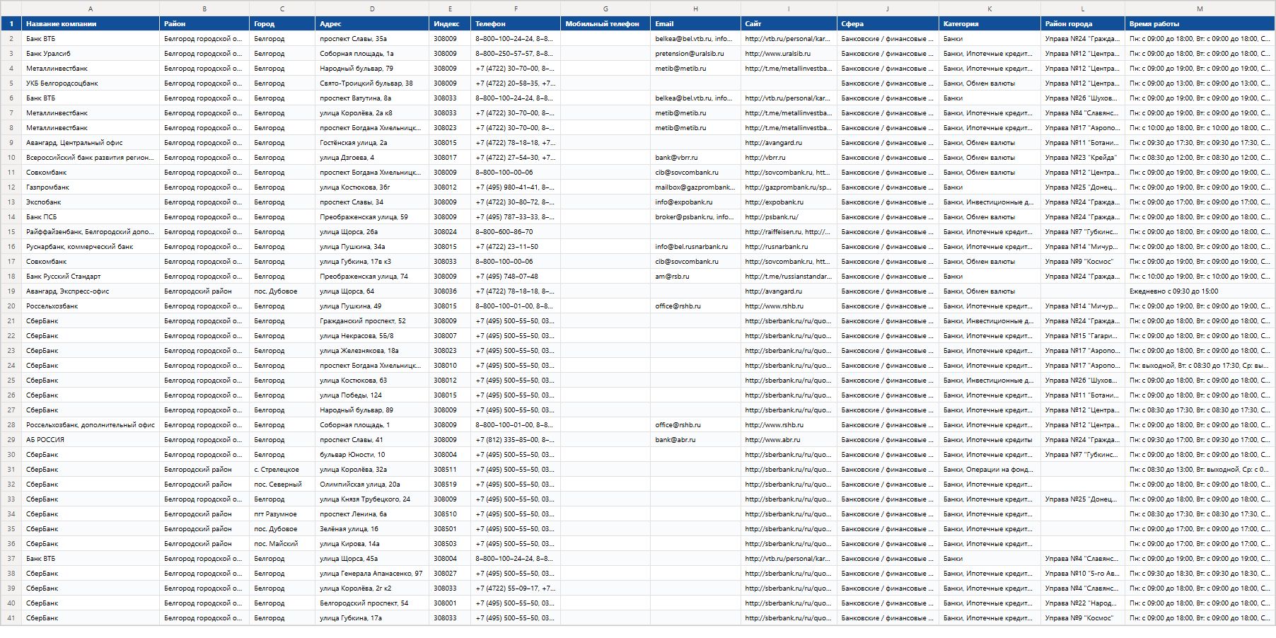Screen dimensions: 1276x638
Task: Select the "Руснарбанк, коммерческий банк" cell
Action: pos(91,247)
